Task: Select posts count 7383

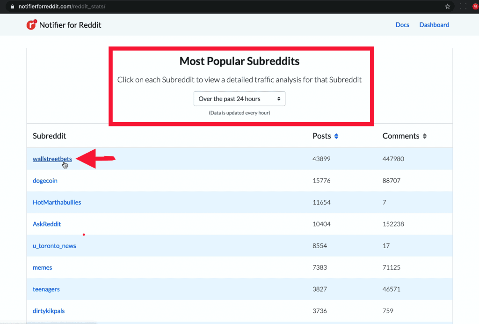Action: point(319,267)
